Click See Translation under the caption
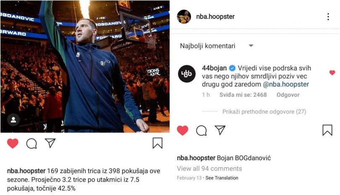Screen dimensions: 340x195 pos(222,178)
